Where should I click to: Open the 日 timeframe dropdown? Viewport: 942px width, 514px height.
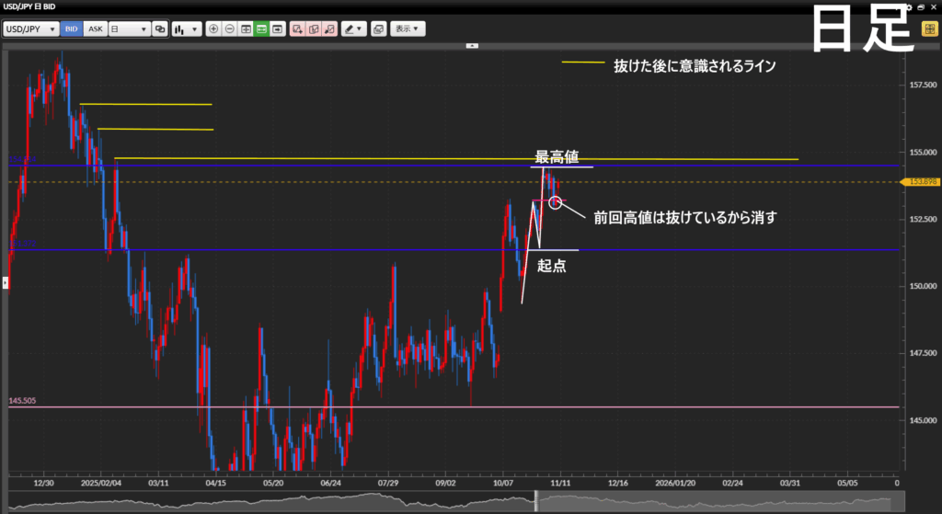tap(129, 29)
